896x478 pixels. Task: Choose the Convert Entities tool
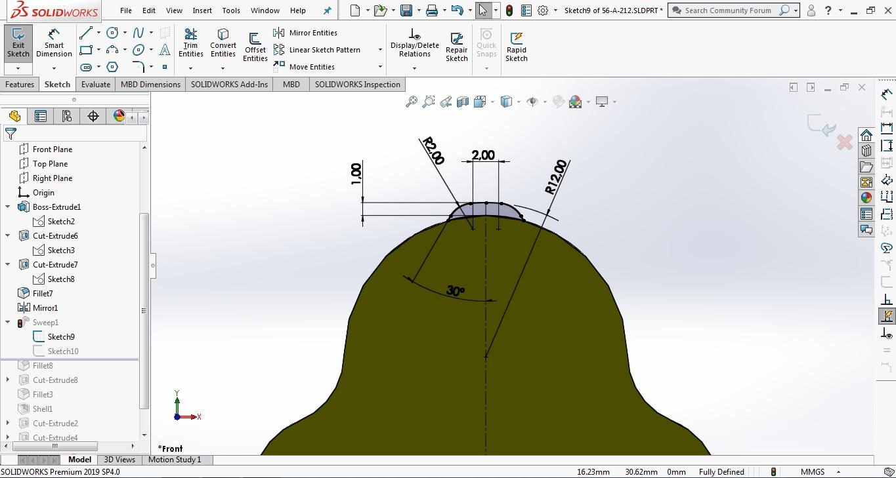point(223,43)
